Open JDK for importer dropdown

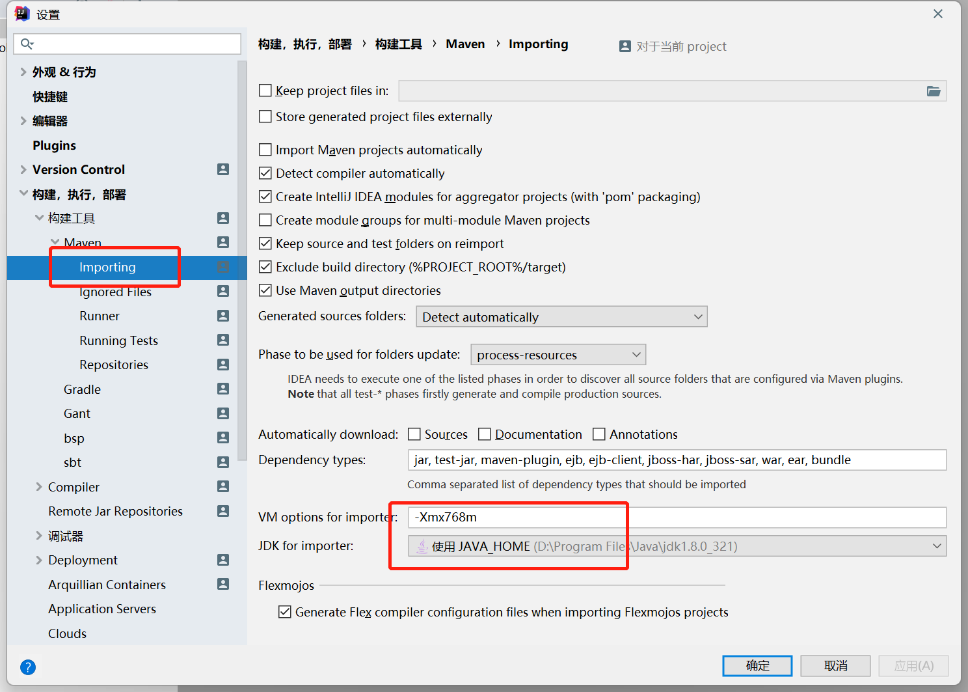tap(677, 546)
